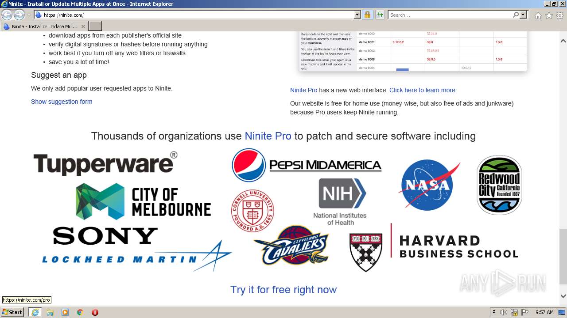567x318 pixels.
Task: Open the red shield security taskbar icon
Action: click(x=95, y=312)
